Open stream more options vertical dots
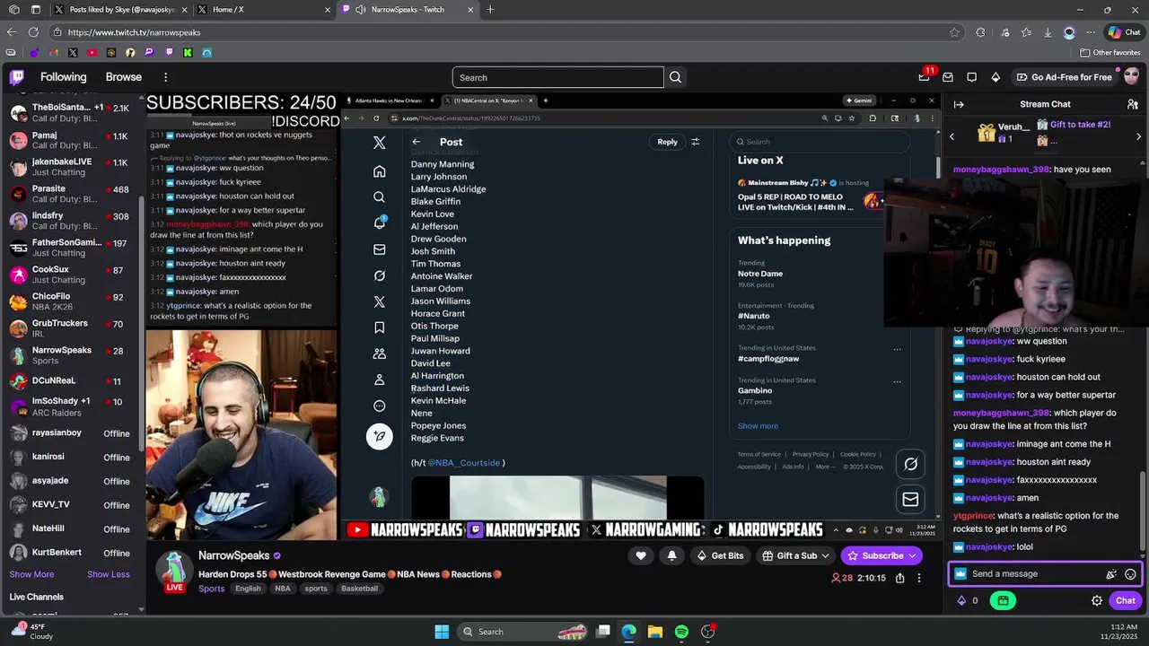 click(x=919, y=578)
